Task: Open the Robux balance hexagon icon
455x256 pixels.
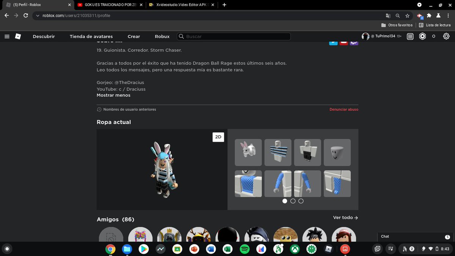Action: pos(423,36)
